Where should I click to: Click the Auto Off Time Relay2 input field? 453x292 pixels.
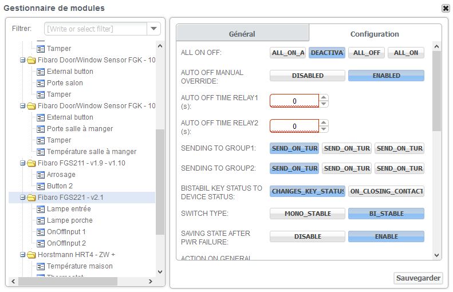click(294, 126)
